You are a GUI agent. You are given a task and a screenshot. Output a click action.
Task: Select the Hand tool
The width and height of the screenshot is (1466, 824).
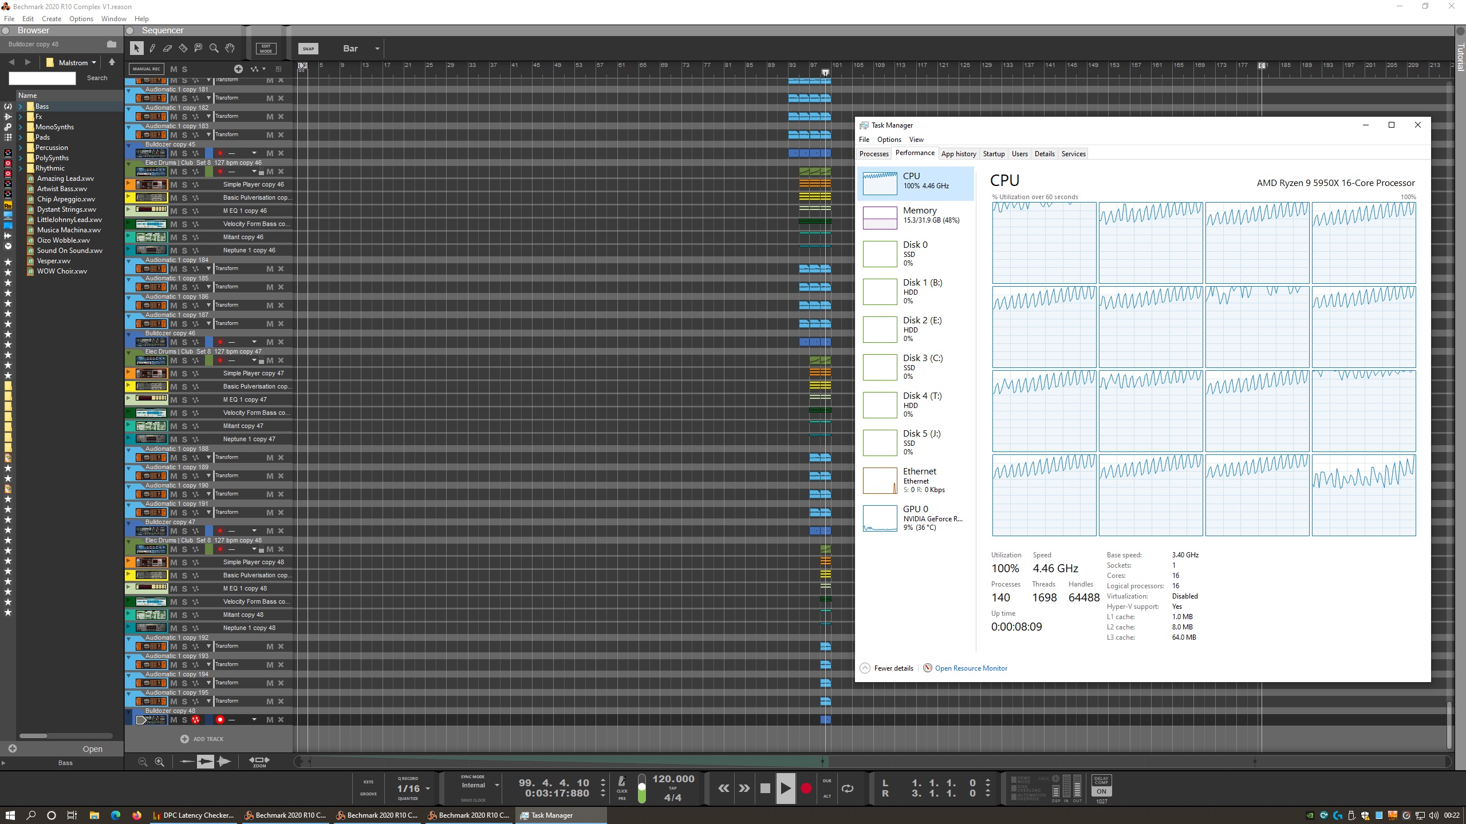[x=230, y=49]
